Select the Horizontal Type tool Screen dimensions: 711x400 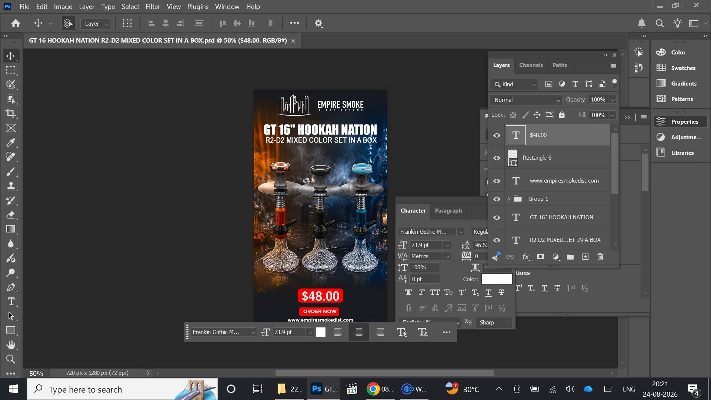11,301
